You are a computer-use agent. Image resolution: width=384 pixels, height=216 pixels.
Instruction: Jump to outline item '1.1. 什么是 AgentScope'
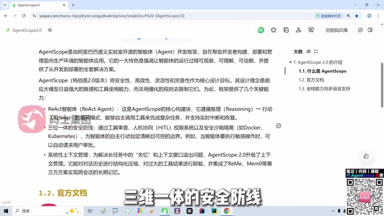click(x=323, y=71)
